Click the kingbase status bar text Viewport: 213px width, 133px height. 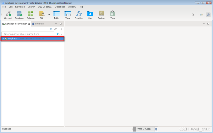(x=6, y=129)
